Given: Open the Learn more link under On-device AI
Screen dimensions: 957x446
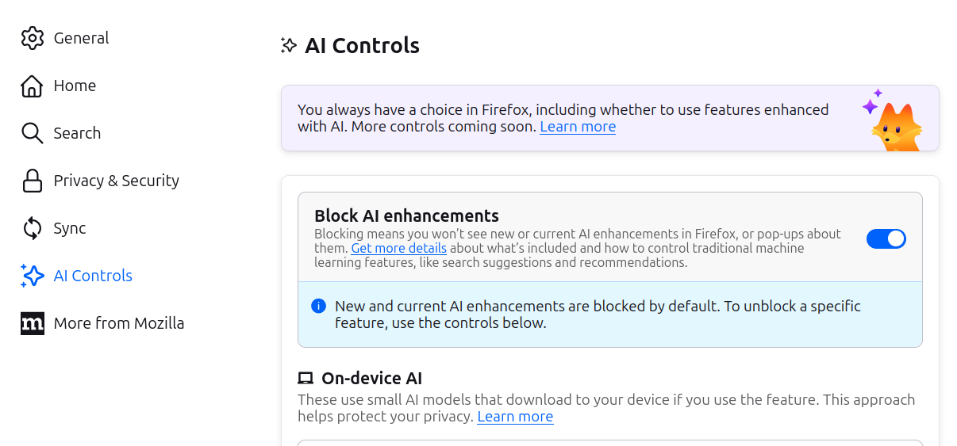Looking at the screenshot, I should [515, 417].
